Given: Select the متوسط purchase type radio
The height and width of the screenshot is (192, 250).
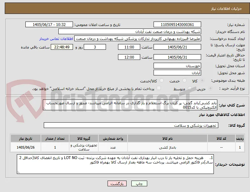Looking at the screenshot, I should click(x=190, y=88).
